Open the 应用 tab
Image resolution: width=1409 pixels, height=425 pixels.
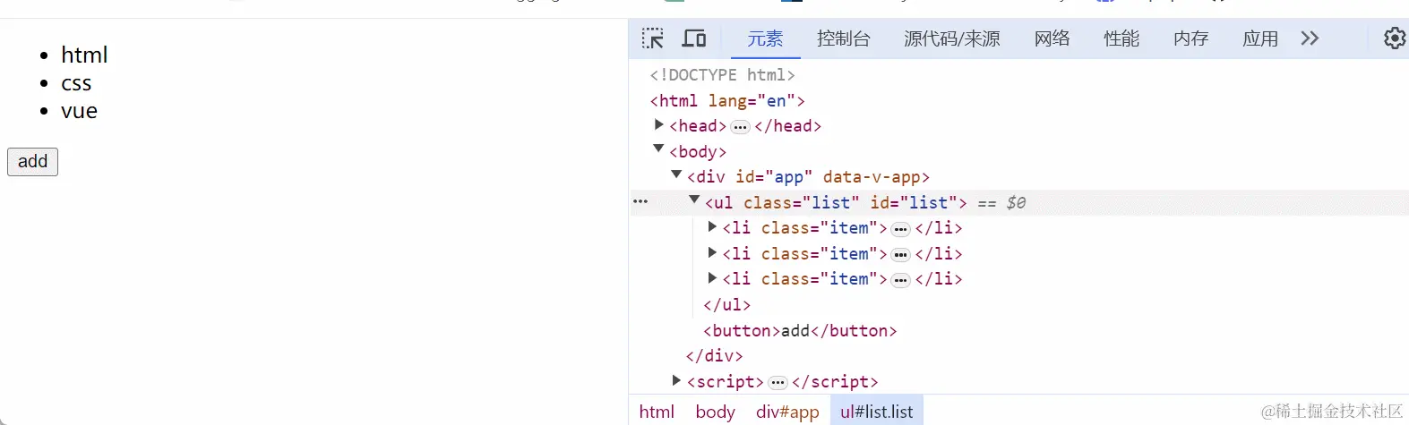point(1260,38)
